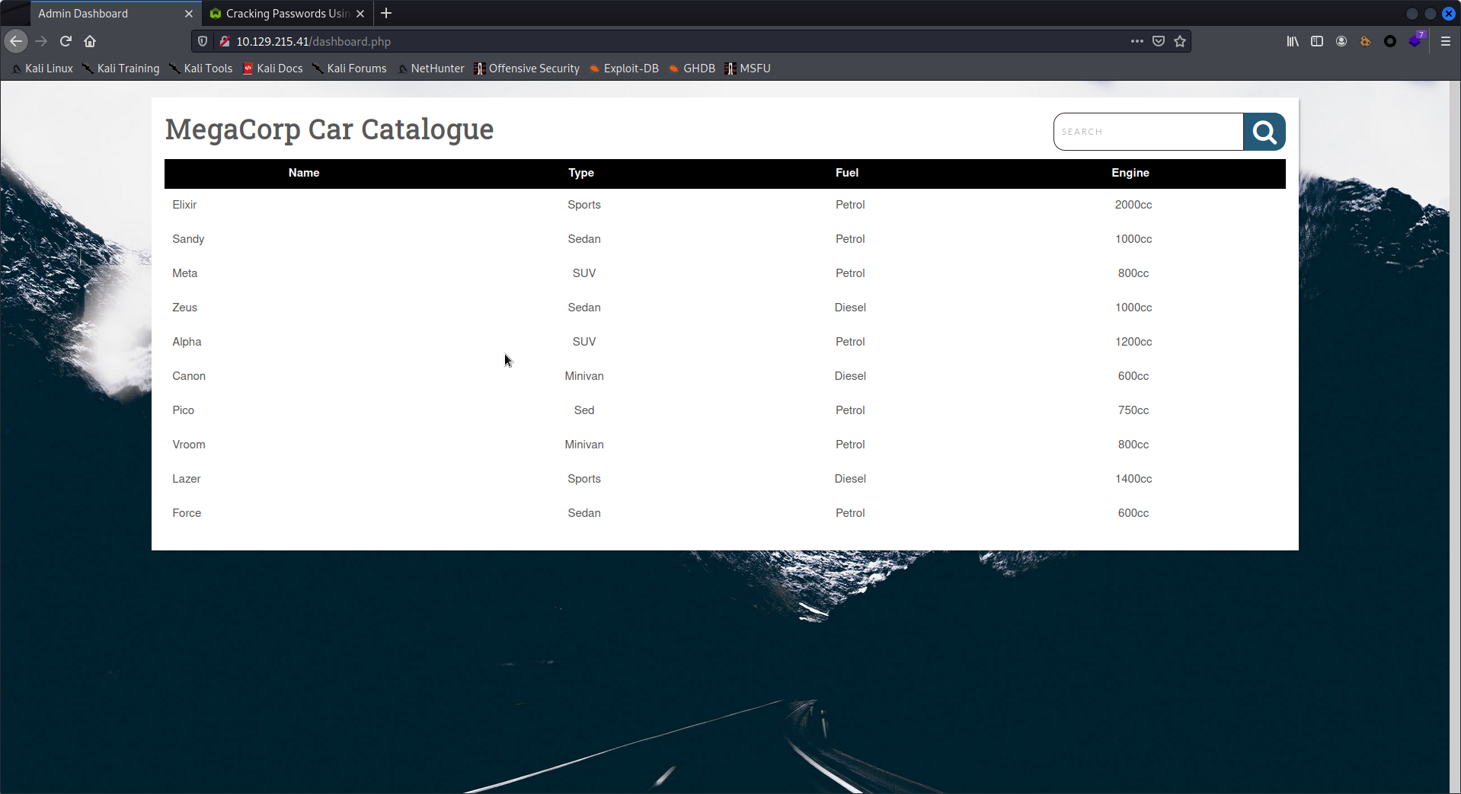Open the Firefox account icon
Image resolution: width=1461 pixels, height=794 pixels.
coord(1341,41)
